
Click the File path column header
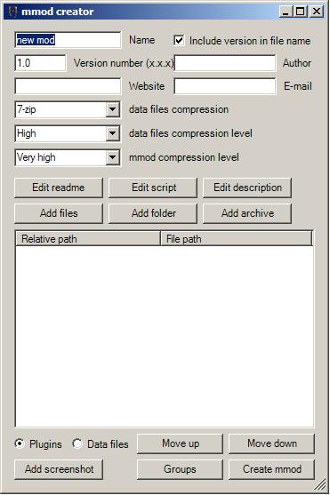click(237, 239)
